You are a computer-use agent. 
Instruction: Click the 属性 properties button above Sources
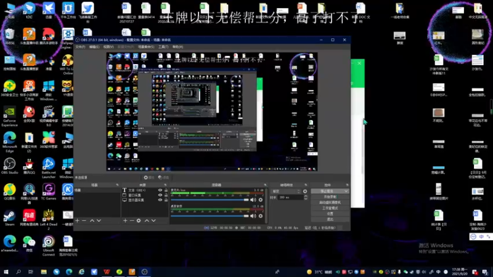click(149, 178)
